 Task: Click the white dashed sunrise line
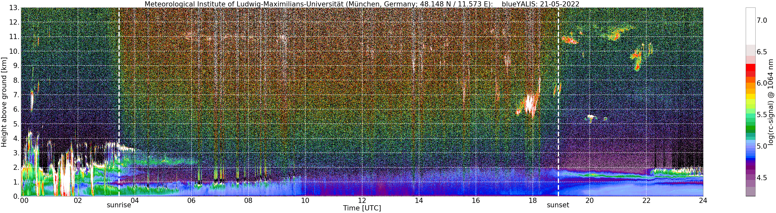(119, 102)
